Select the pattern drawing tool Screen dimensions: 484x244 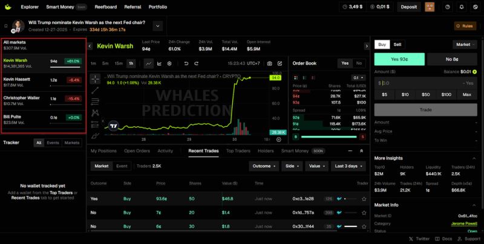(x=95, y=113)
